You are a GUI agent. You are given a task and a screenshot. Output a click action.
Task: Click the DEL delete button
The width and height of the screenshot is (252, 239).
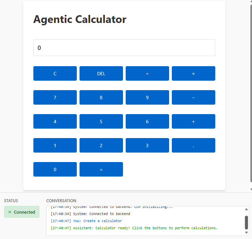coord(101,74)
